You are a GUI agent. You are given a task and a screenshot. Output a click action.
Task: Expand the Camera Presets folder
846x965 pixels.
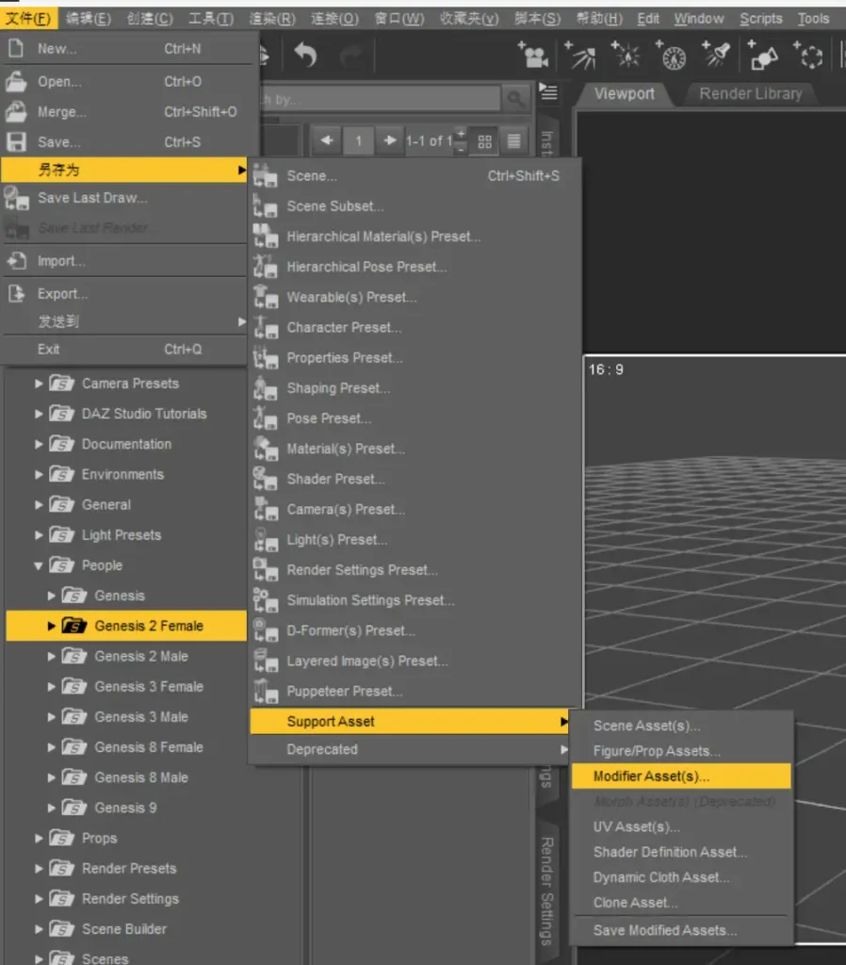tap(39, 384)
